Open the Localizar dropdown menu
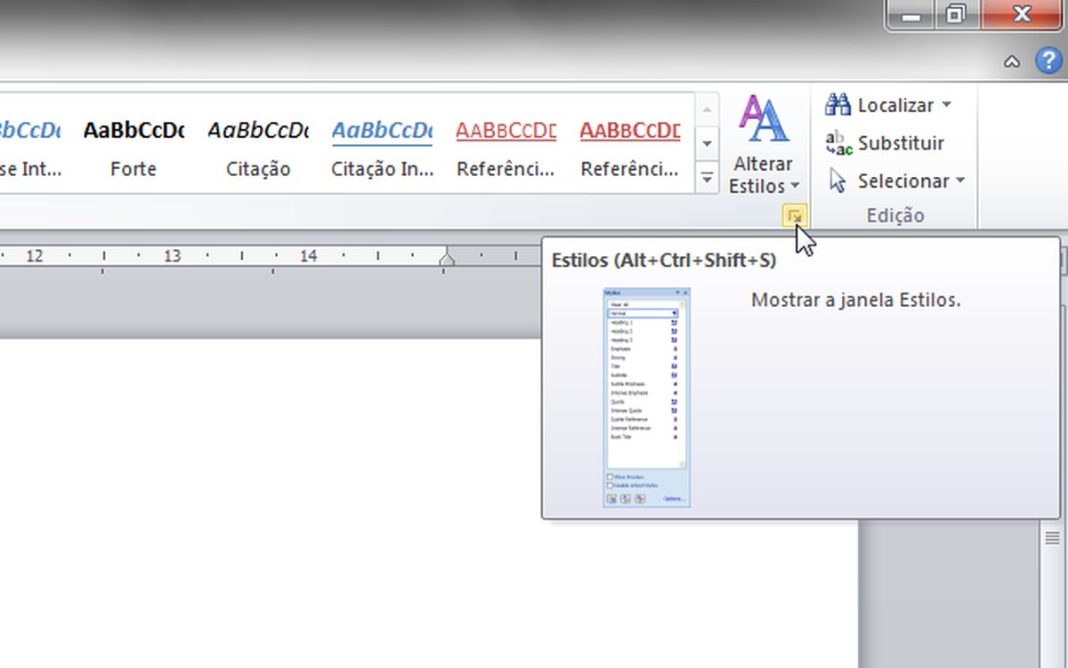 pyautogui.click(x=945, y=104)
